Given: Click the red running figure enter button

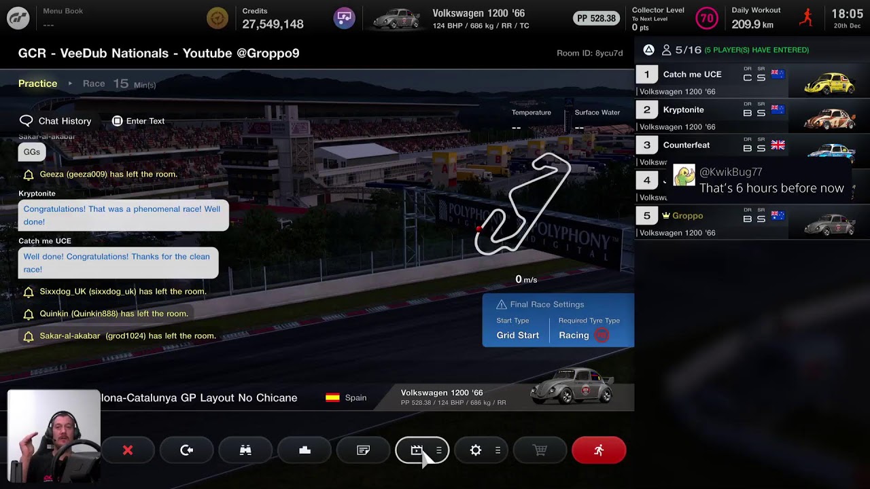Looking at the screenshot, I should point(599,450).
